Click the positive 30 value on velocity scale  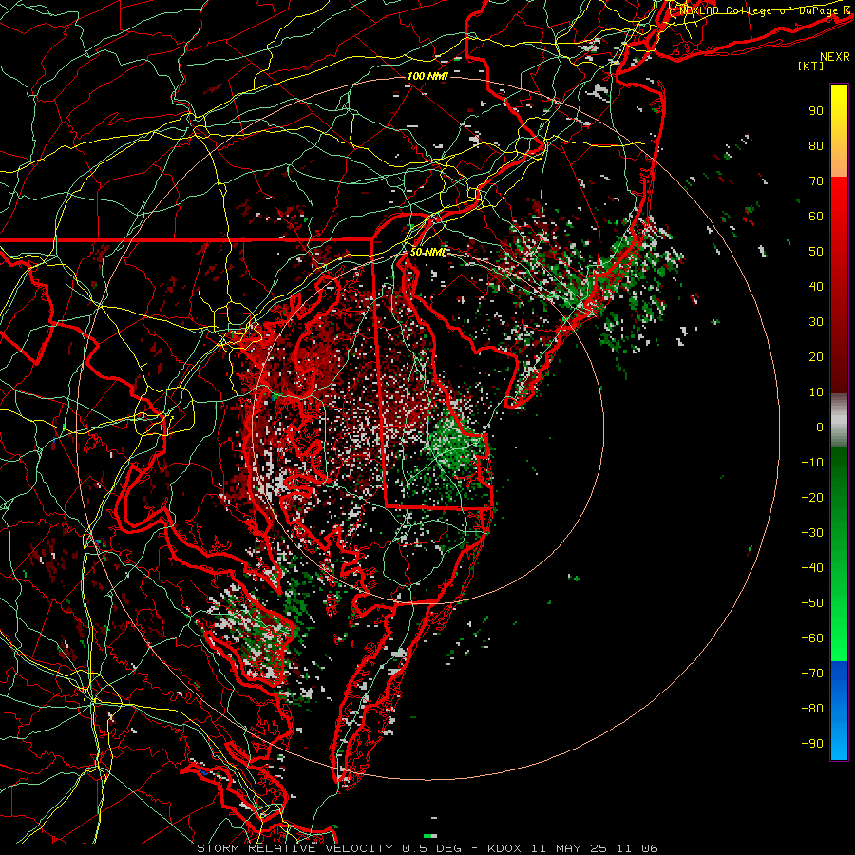tap(816, 322)
